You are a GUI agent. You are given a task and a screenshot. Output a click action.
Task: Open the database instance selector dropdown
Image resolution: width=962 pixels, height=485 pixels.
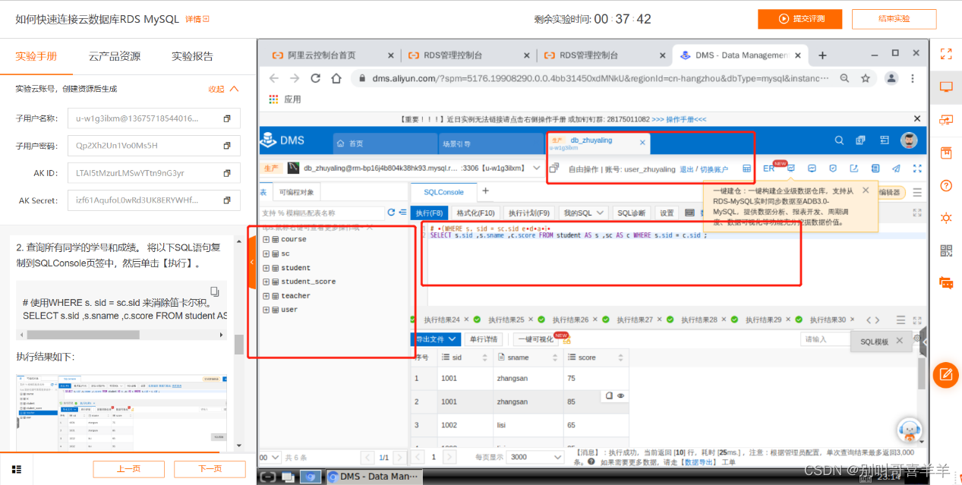[537, 168]
